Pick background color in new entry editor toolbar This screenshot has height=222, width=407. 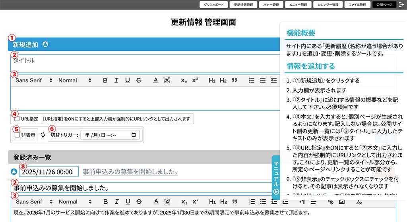(x=167, y=80)
